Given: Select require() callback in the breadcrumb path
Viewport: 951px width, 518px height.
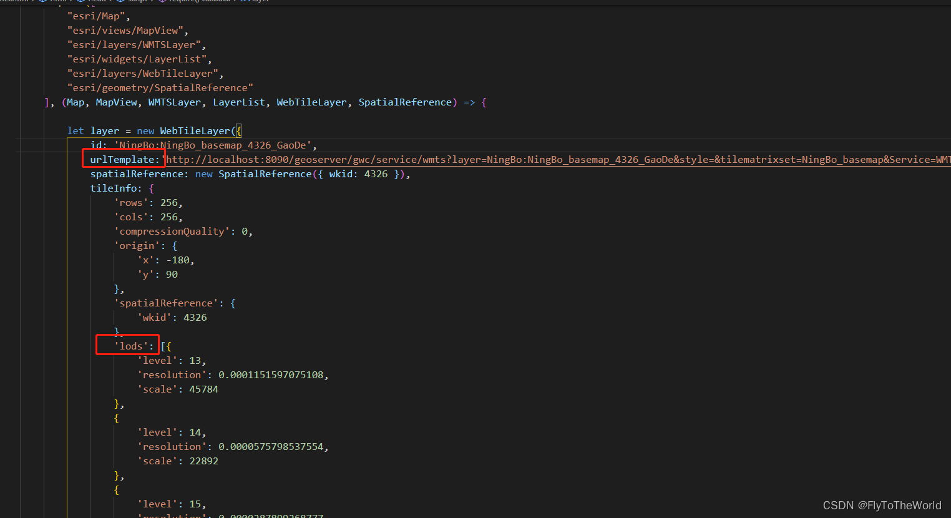Looking at the screenshot, I should click(200, 1).
